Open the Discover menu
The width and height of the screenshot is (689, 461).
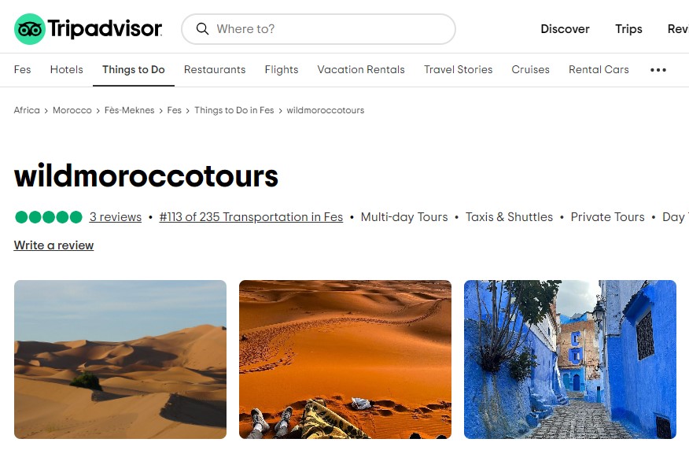[x=565, y=29]
